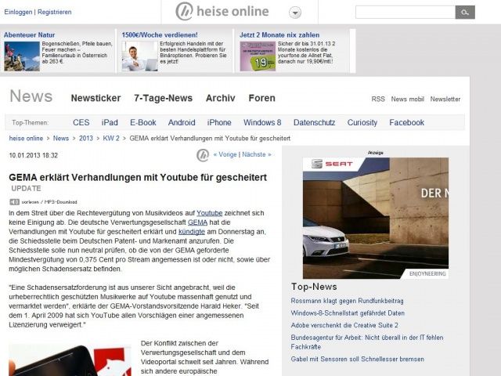The width and height of the screenshot is (501, 376).
Task: Select the Curiosity top theme
Action: pyautogui.click(x=362, y=122)
